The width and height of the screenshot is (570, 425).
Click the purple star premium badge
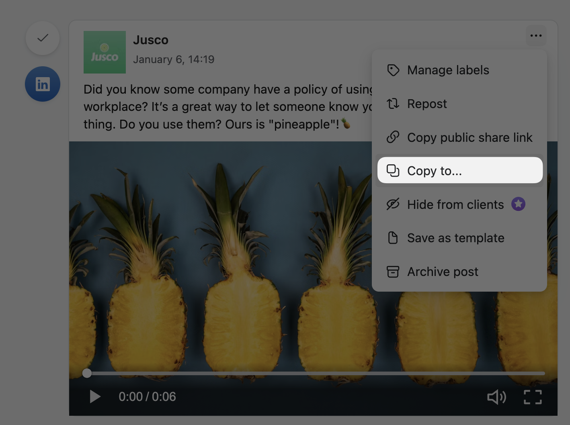[x=518, y=204]
